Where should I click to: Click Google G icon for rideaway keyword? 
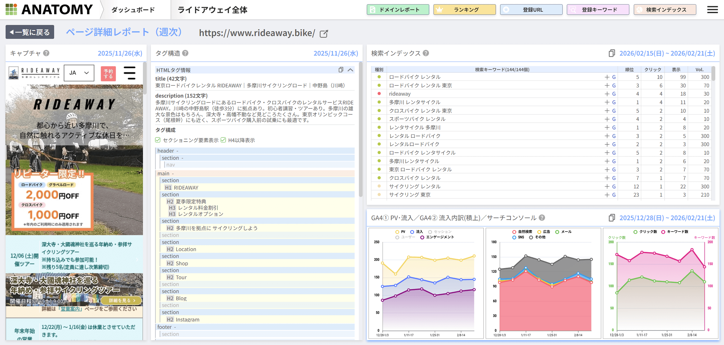(x=614, y=94)
